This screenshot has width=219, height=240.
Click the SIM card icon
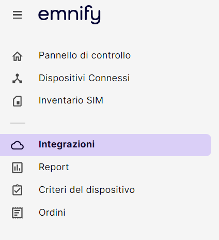pos(17,101)
